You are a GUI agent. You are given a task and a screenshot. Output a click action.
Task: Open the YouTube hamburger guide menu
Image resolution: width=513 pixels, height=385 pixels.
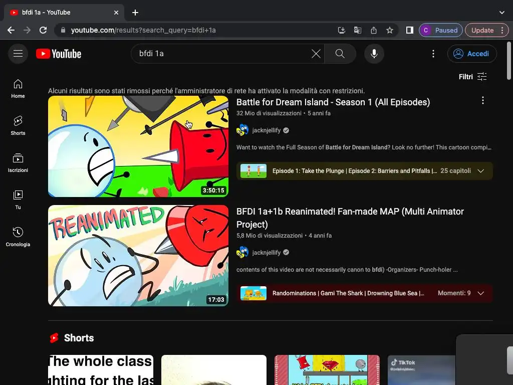tap(18, 53)
